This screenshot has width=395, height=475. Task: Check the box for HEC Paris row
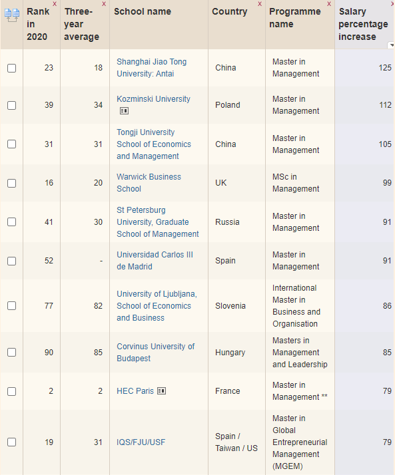pos(11,391)
